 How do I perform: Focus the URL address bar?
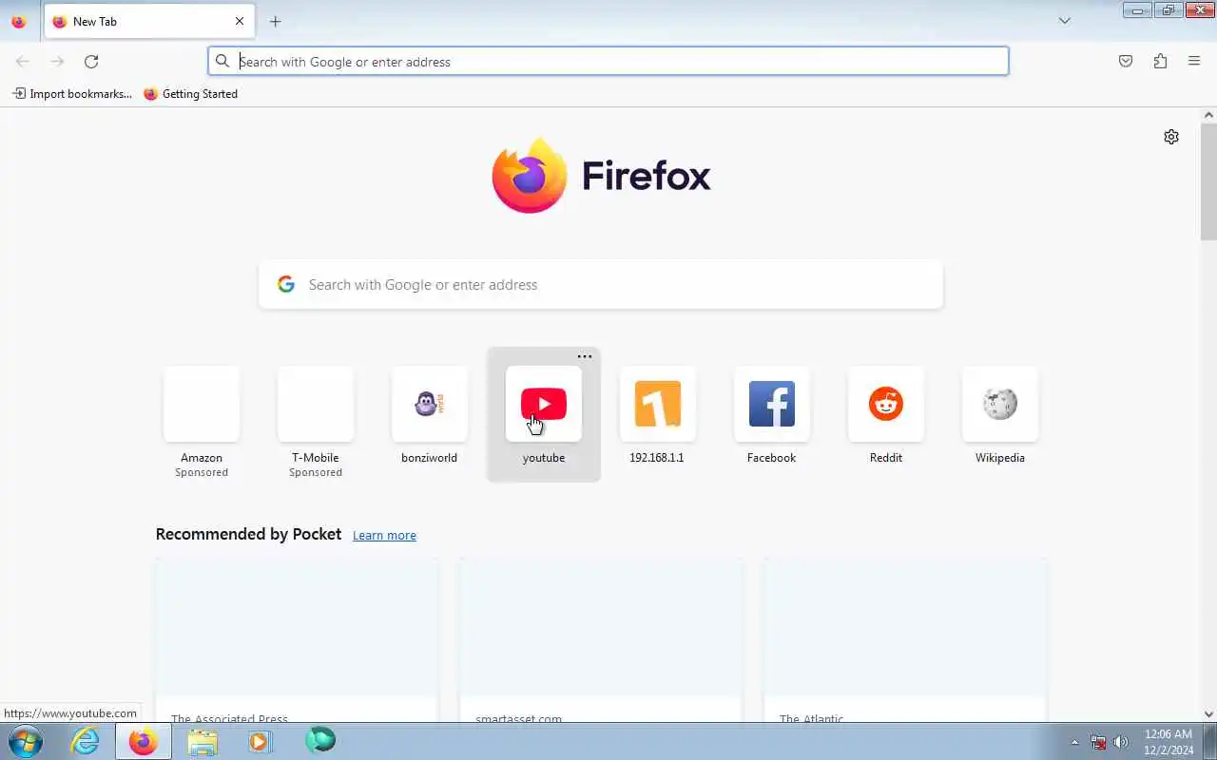(x=608, y=61)
